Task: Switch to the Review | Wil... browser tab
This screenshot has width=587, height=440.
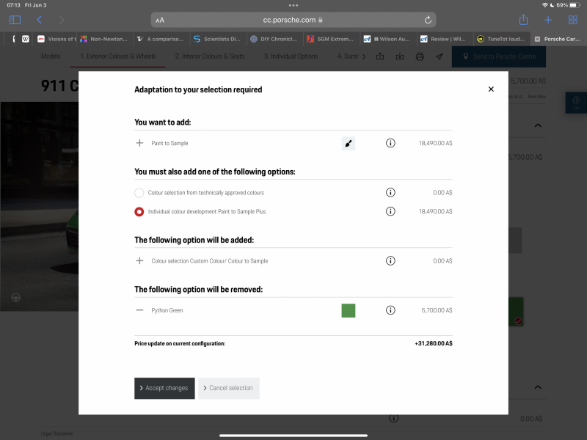Action: 445,39
